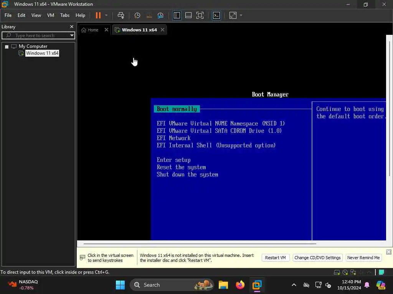
Task: Close the Windows 11 x64 tab
Action: 162,30
